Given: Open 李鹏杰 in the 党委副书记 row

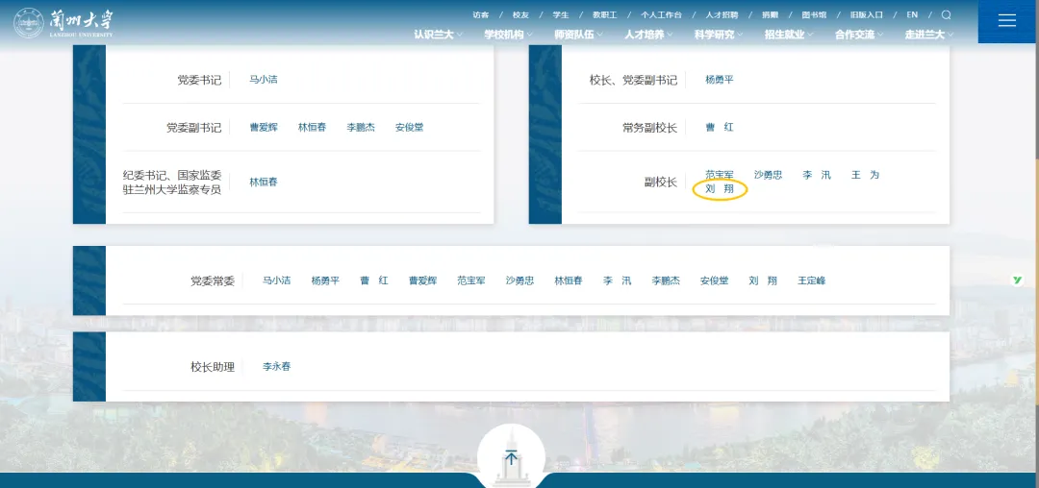Looking at the screenshot, I should click(361, 127).
